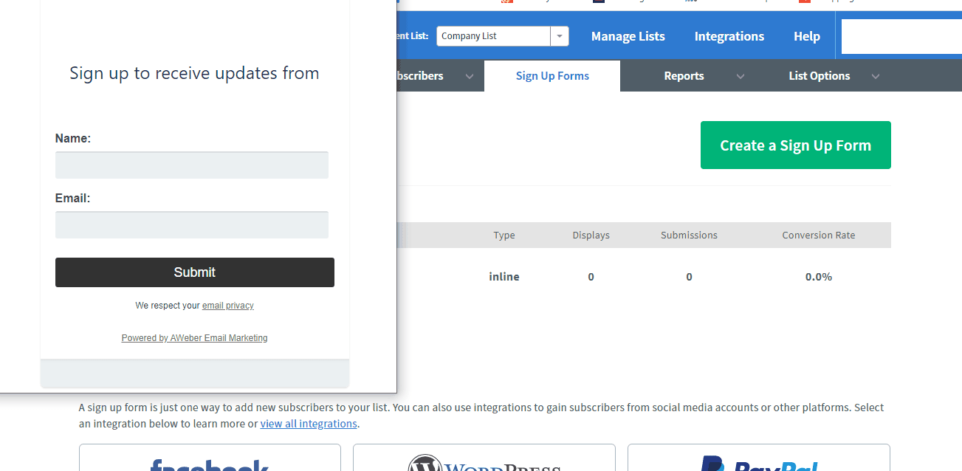Click the Submissions column header

click(x=689, y=235)
